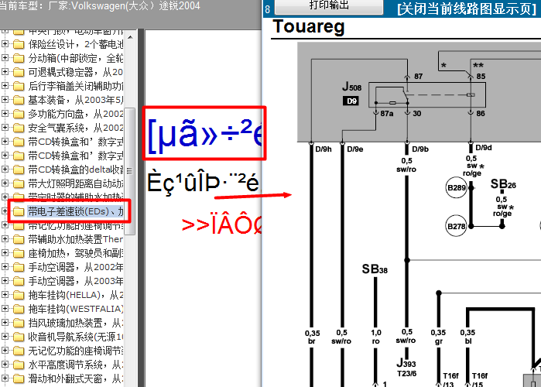Click the 打印输出 print button
Screen dimensions: 541x387
[329, 6]
